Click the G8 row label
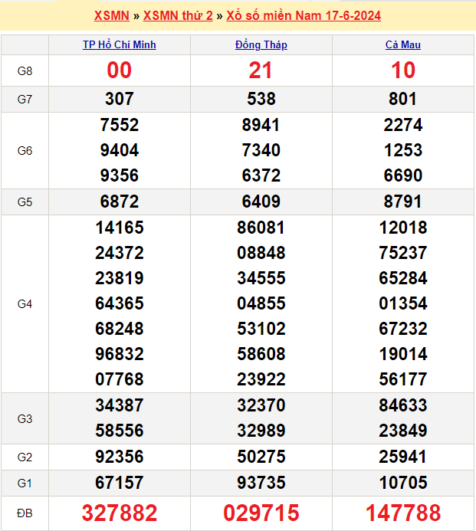Image resolution: width=476 pixels, height=531 pixels. (25, 71)
